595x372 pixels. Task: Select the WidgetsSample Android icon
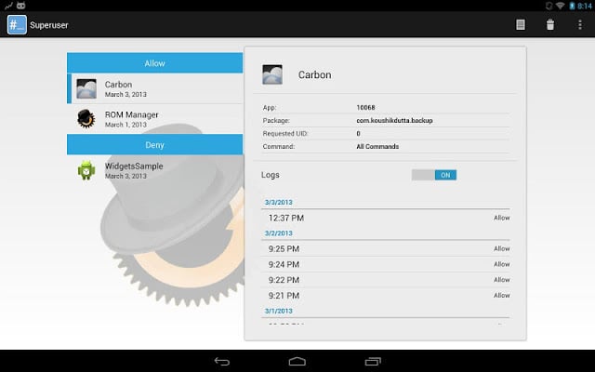click(x=86, y=170)
